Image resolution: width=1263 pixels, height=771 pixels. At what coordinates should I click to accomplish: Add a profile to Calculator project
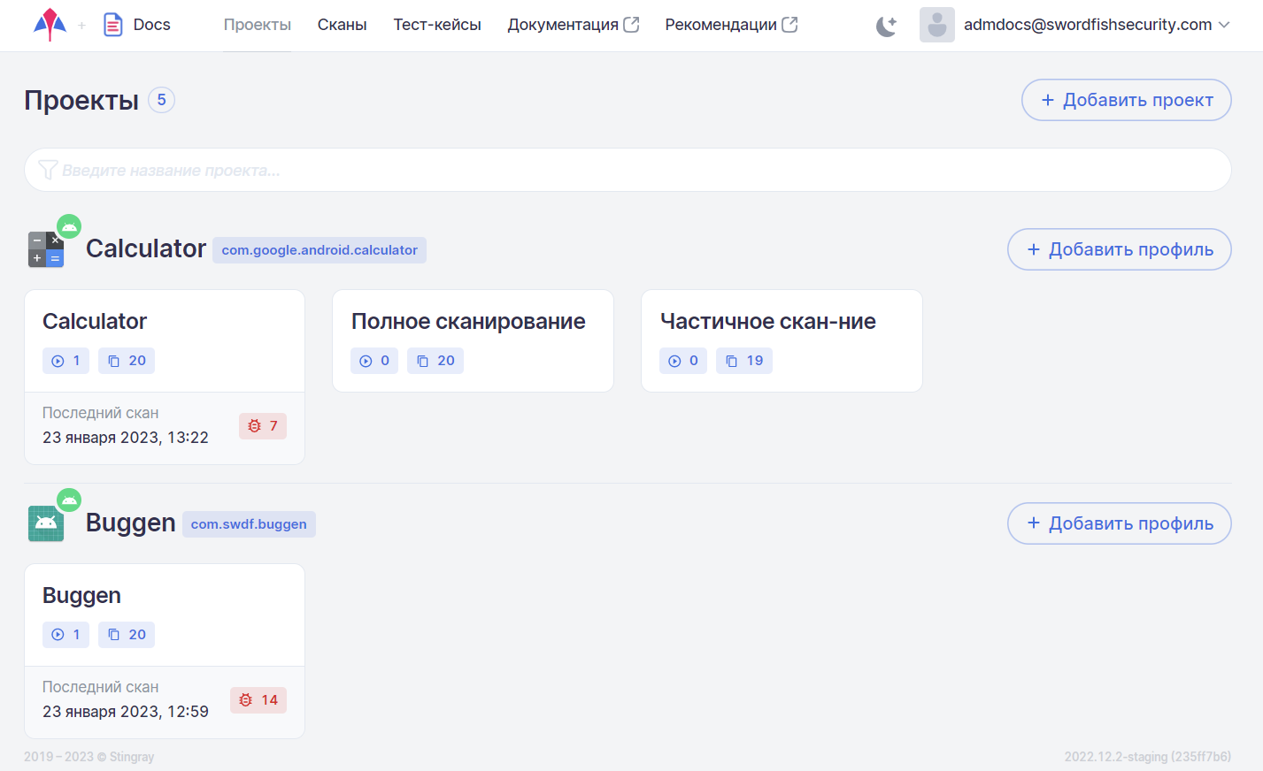click(x=1119, y=249)
